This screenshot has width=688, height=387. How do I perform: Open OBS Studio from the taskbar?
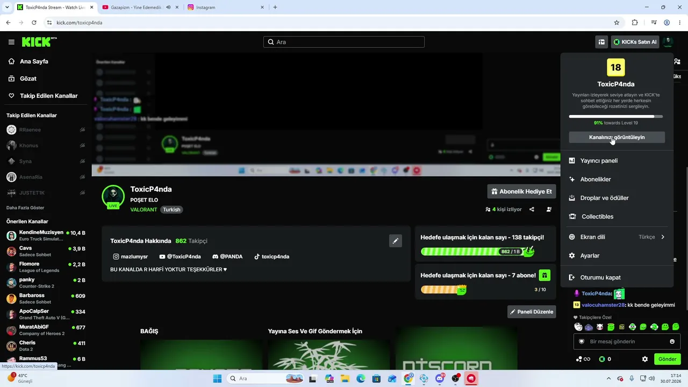coord(456,378)
